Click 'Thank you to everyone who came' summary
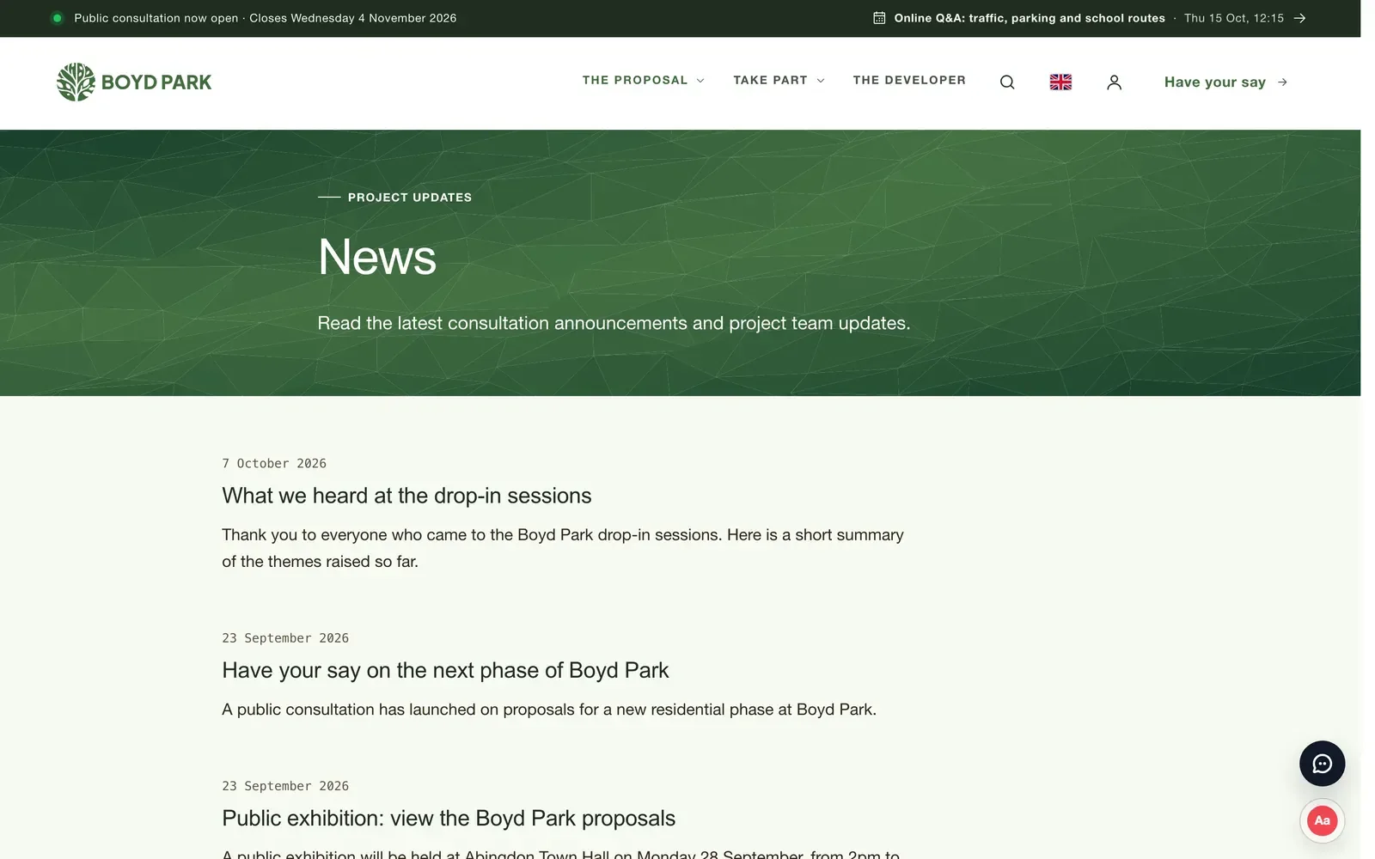This screenshot has width=1375, height=859. [563, 548]
